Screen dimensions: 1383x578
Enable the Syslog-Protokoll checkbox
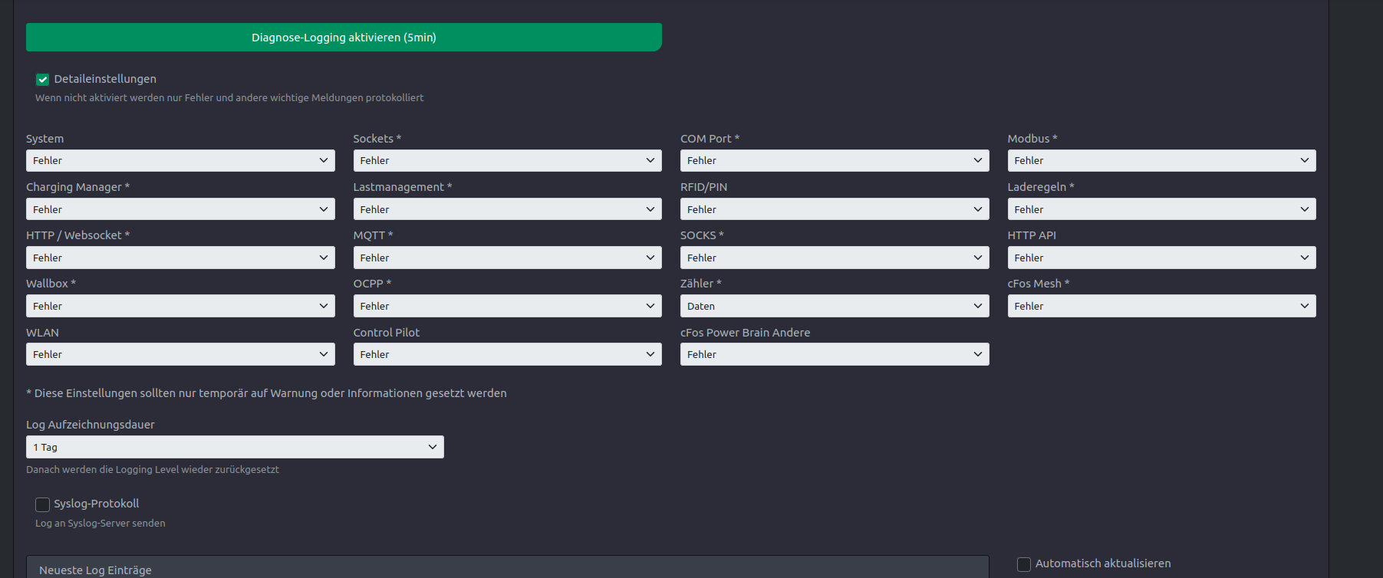43,504
